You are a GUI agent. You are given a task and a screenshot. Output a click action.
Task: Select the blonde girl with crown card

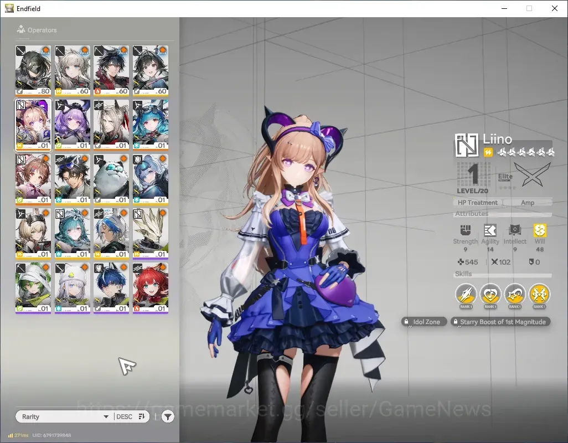click(33, 233)
